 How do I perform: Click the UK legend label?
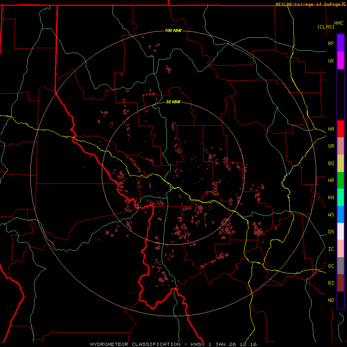click(x=331, y=61)
